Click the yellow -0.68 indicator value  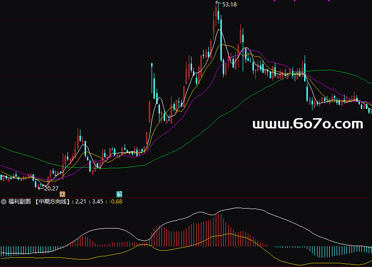(115, 202)
